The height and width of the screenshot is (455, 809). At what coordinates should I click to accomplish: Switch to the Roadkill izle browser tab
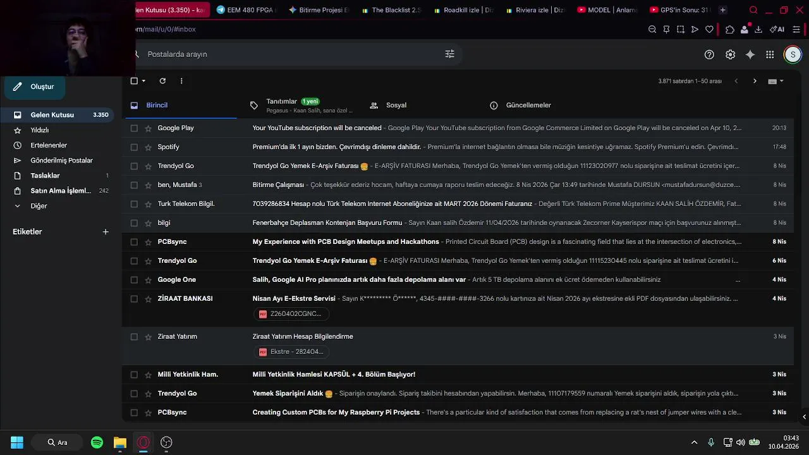[x=463, y=10]
